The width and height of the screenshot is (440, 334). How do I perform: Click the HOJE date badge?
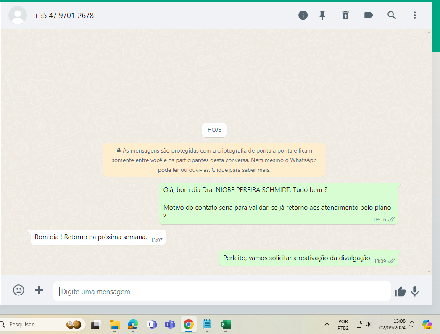click(x=214, y=130)
